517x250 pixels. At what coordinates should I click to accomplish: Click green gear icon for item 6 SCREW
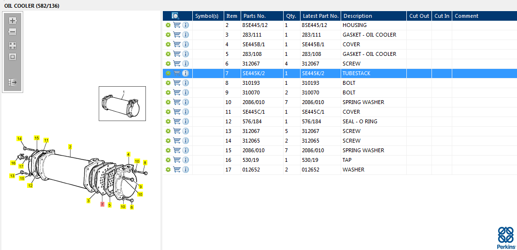(168, 64)
